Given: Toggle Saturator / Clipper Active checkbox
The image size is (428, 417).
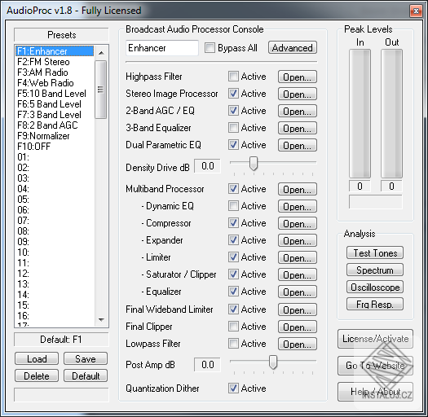Looking at the screenshot, I should [233, 274].
